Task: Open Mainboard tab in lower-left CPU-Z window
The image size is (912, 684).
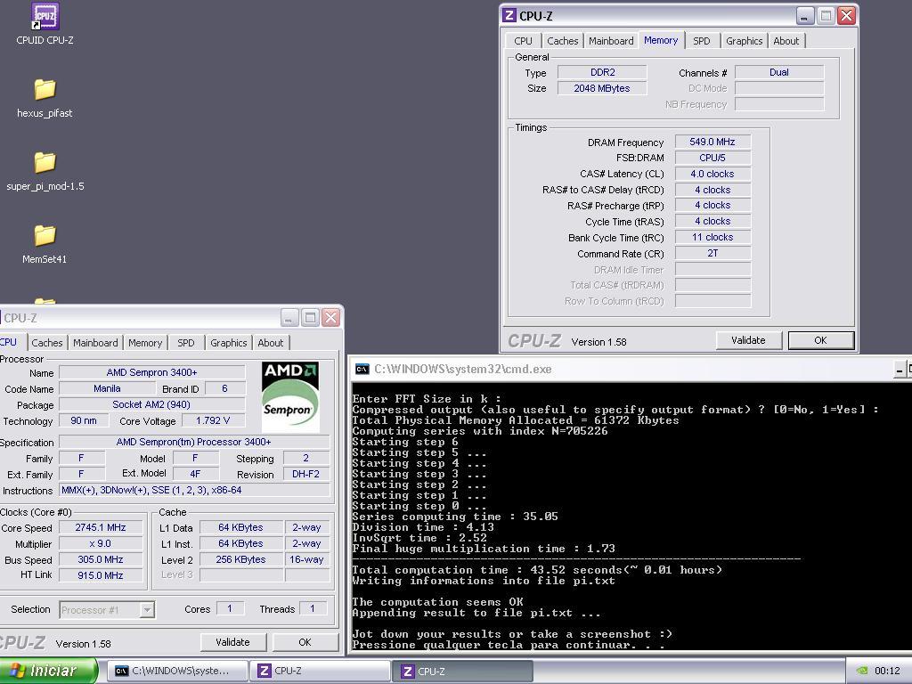Action: tap(95, 343)
